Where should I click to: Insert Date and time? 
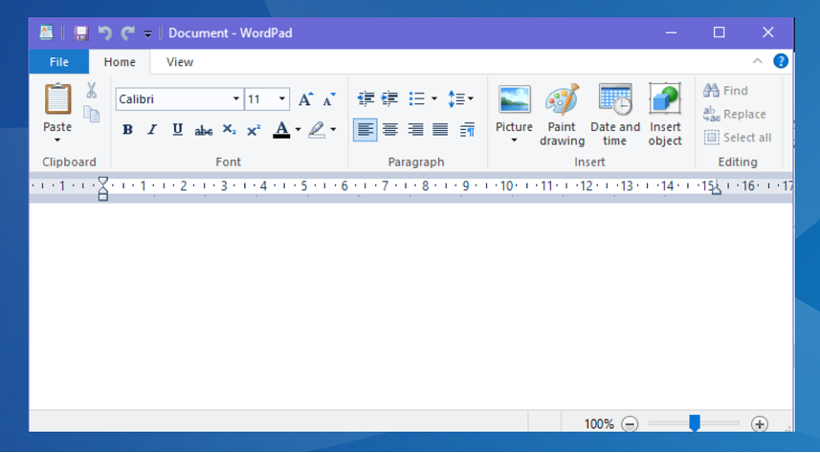click(615, 101)
